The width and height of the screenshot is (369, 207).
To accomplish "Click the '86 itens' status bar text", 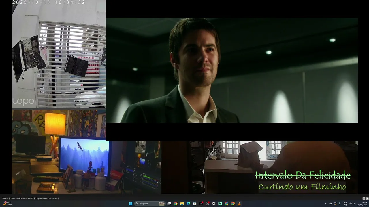I will coord(5,198).
